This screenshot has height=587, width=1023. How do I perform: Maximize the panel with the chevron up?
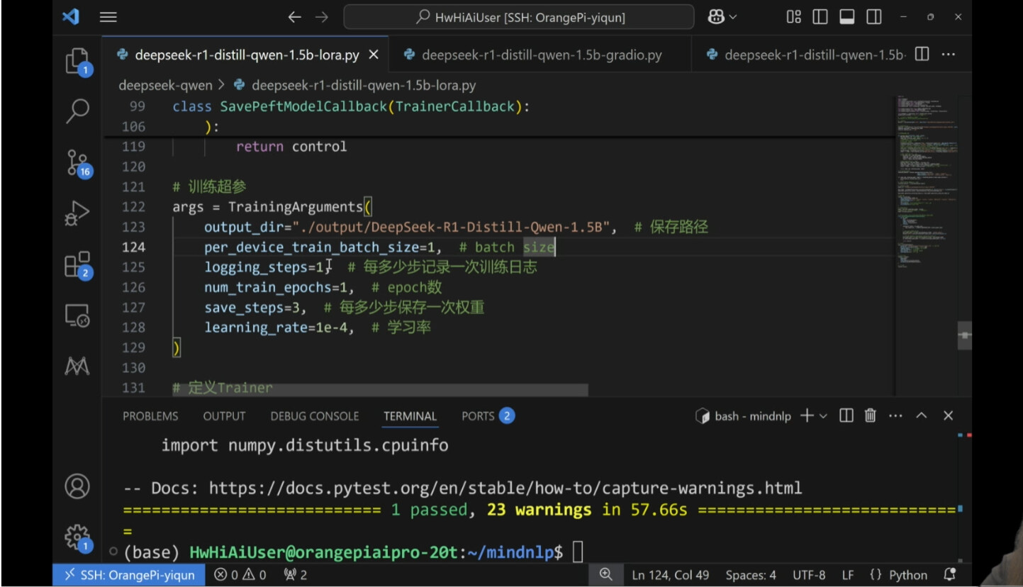point(922,416)
